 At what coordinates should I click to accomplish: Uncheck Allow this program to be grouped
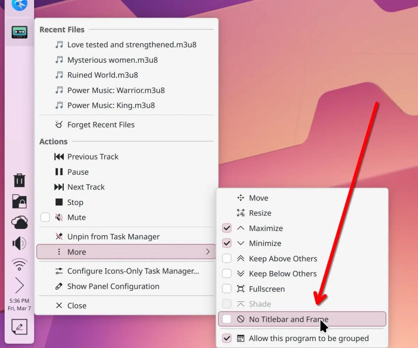227,338
